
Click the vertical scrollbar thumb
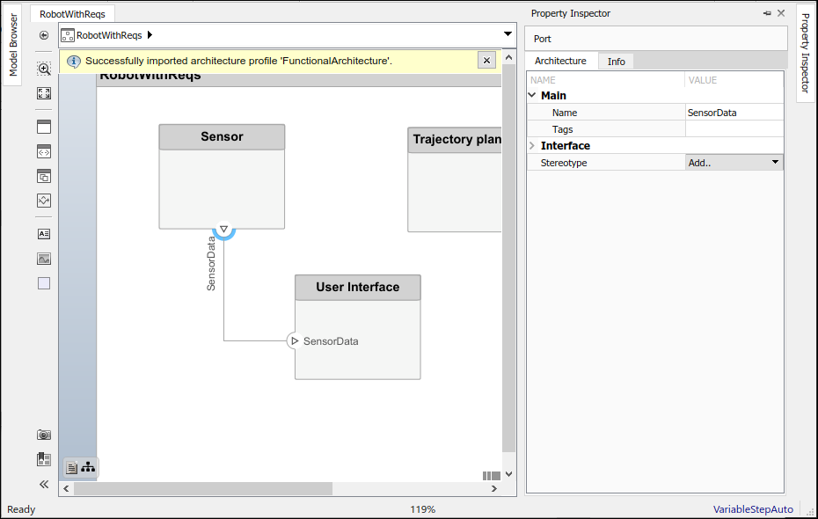(508, 259)
